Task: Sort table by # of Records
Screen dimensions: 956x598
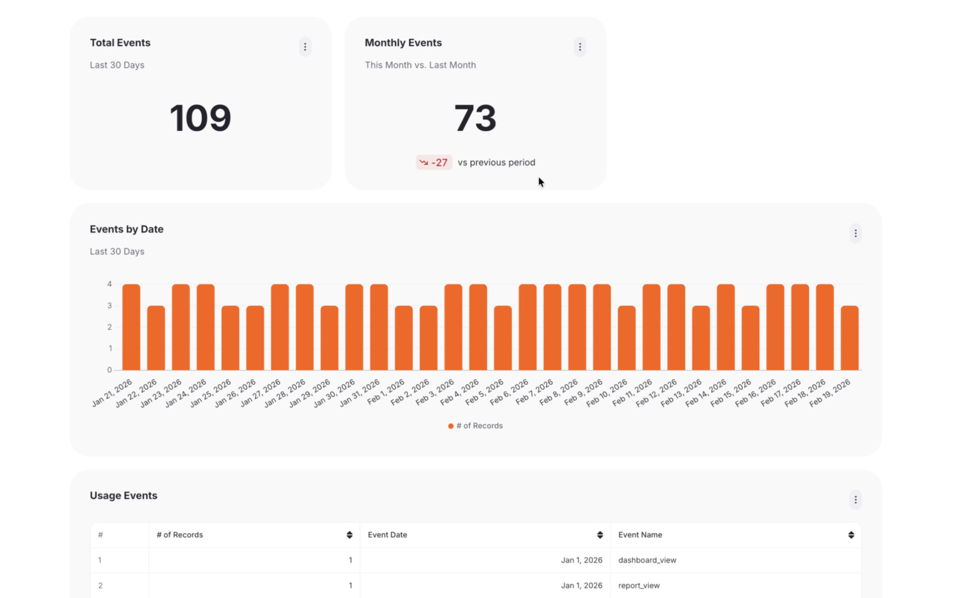Action: pos(349,535)
